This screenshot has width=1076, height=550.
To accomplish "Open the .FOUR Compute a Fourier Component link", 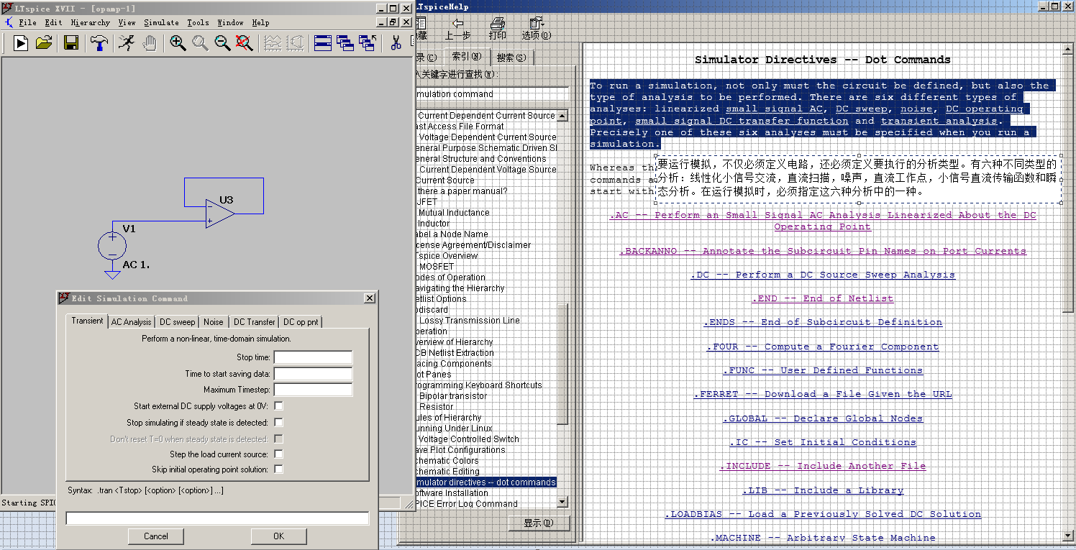I will 823,347.
